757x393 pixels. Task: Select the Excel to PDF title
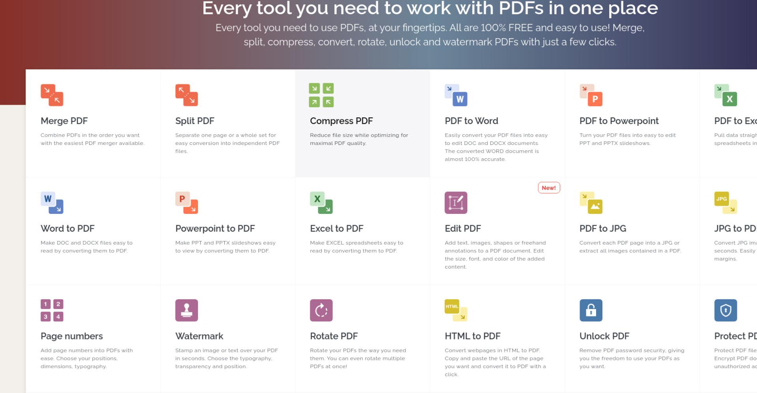pyautogui.click(x=337, y=228)
